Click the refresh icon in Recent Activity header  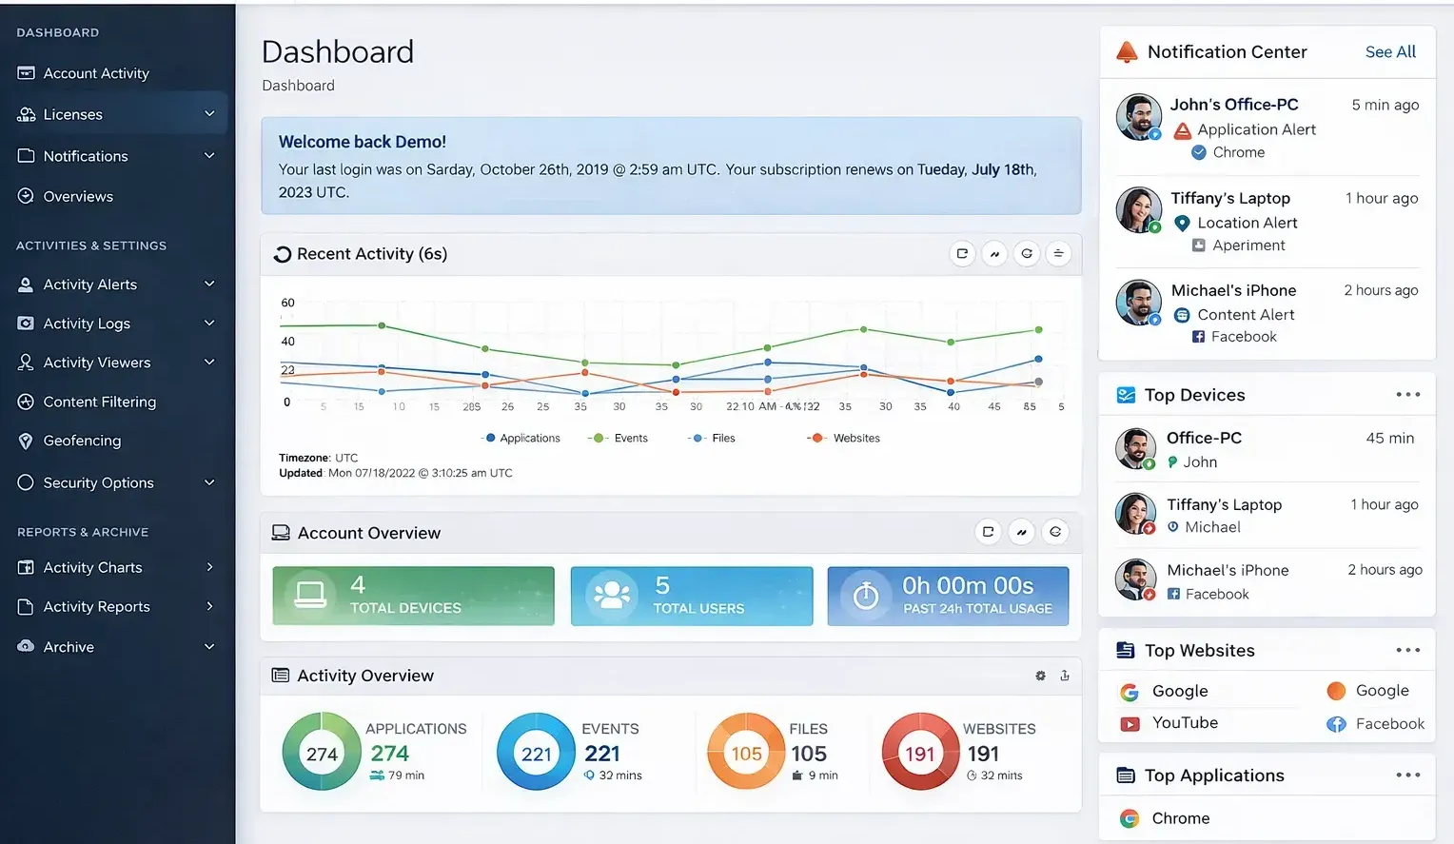tap(1026, 254)
